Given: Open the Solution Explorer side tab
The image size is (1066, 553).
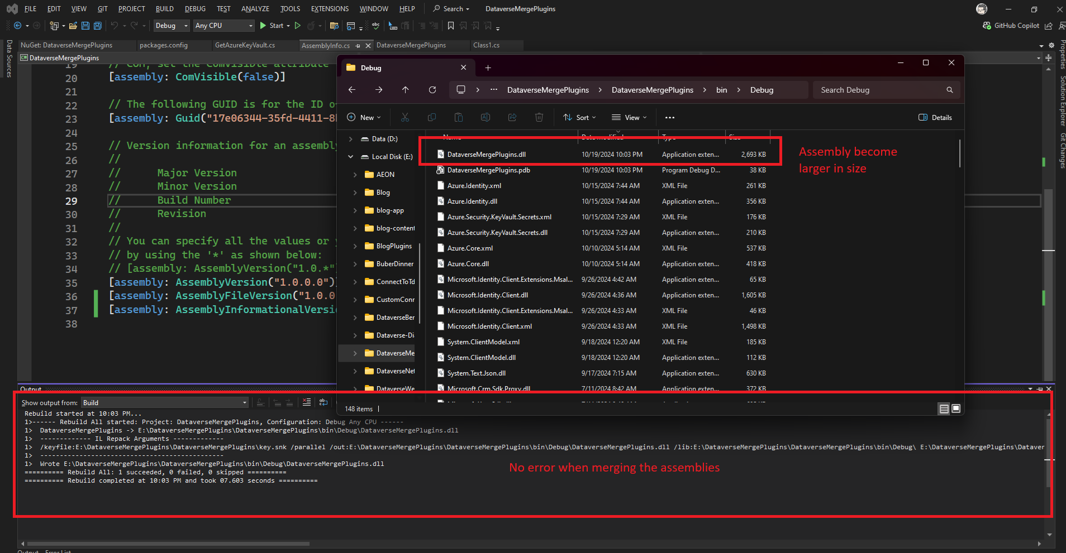Looking at the screenshot, I should click(1062, 100).
